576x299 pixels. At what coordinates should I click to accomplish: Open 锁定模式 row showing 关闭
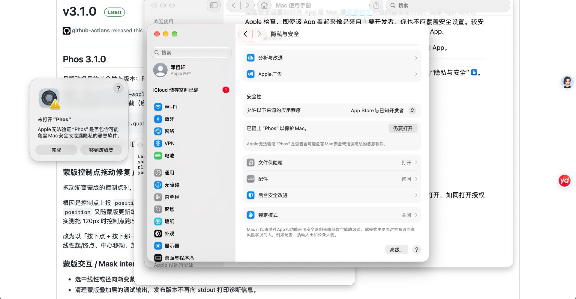[332, 215]
